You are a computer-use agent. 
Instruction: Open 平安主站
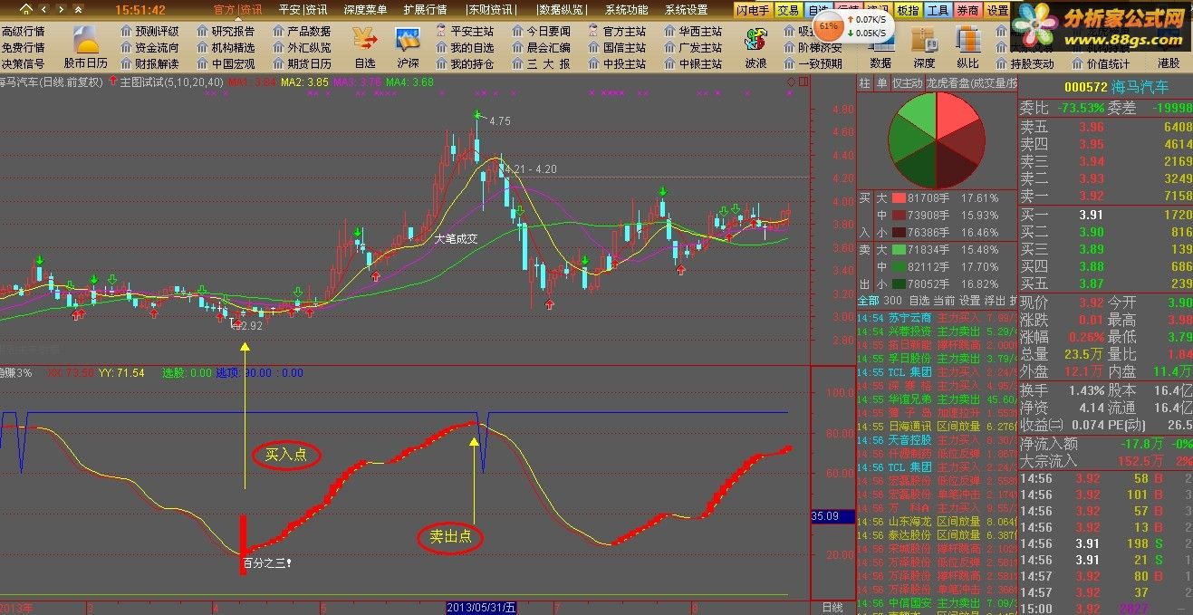pos(465,31)
